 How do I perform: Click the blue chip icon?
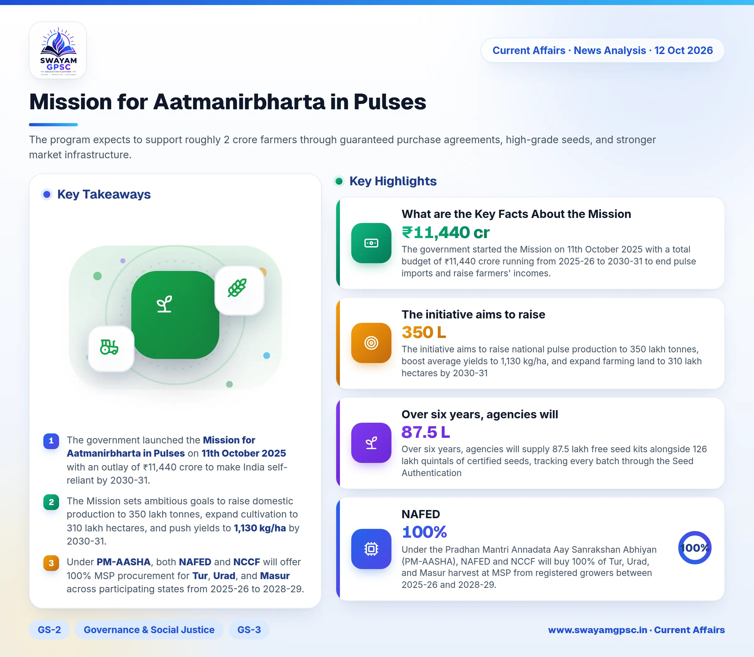click(x=371, y=549)
